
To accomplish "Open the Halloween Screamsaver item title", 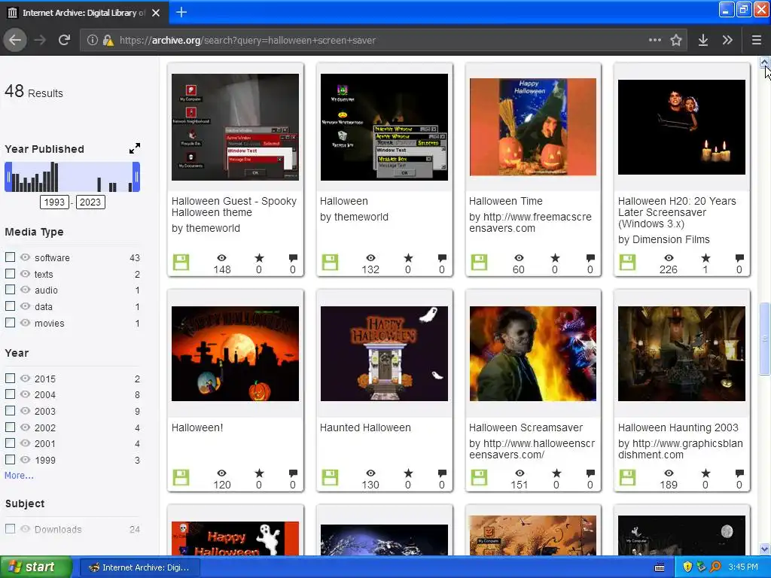I will (x=526, y=427).
